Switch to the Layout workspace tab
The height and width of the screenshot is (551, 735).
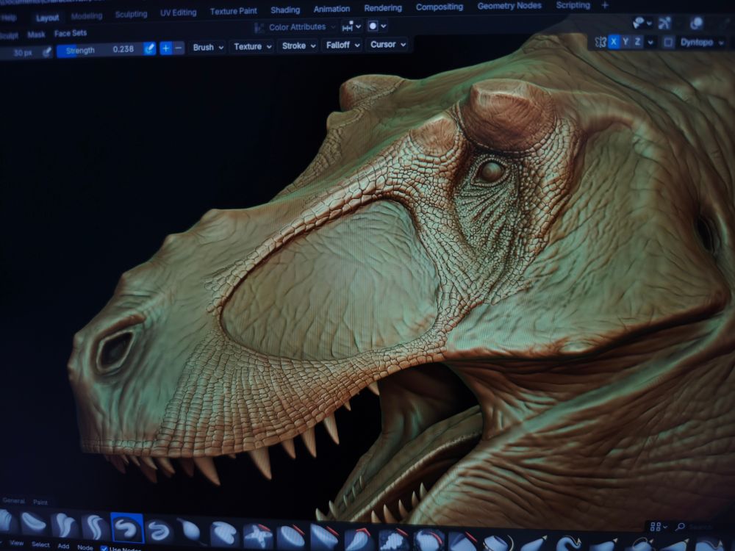(47, 18)
